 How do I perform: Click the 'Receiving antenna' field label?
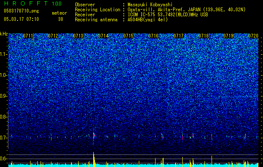click(96, 20)
